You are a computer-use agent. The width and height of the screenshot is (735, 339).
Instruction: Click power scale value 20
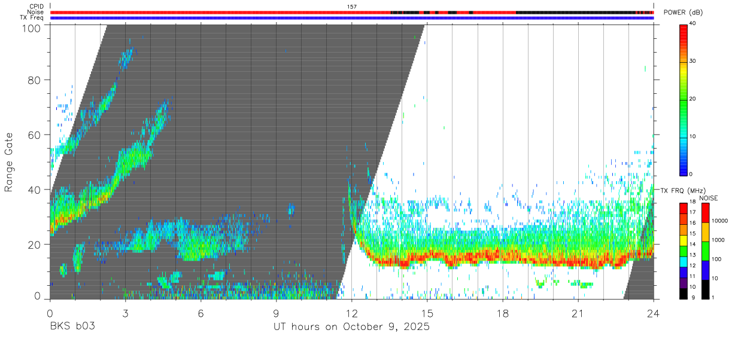(693, 99)
